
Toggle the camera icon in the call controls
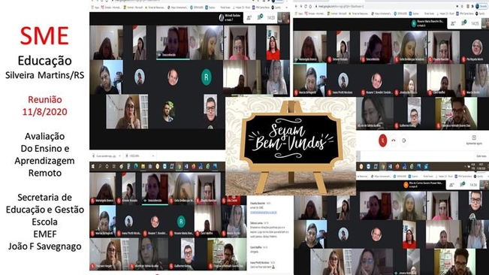point(404,141)
